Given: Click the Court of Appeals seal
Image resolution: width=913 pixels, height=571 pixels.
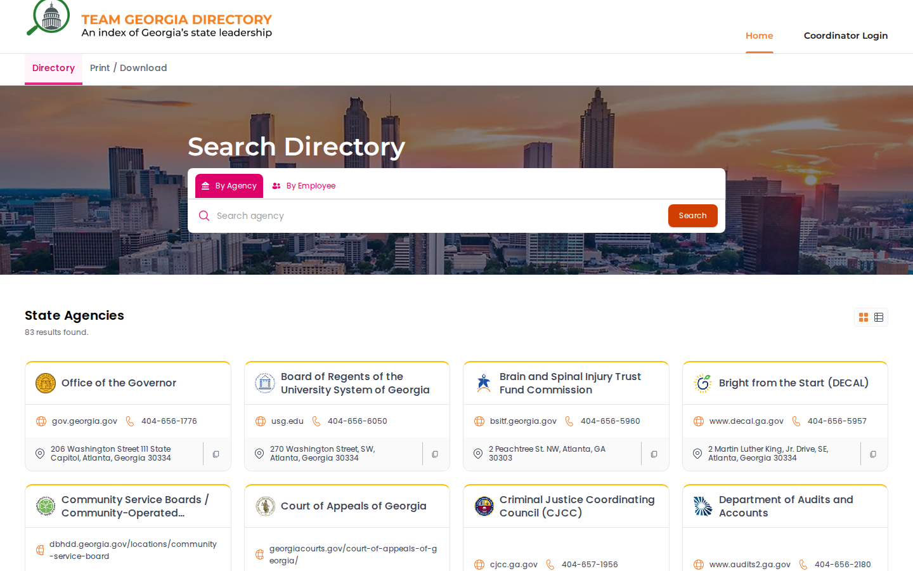Looking at the screenshot, I should point(265,506).
